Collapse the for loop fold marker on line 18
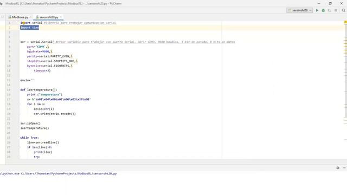This screenshot has width=347, height=195. click(x=20, y=104)
